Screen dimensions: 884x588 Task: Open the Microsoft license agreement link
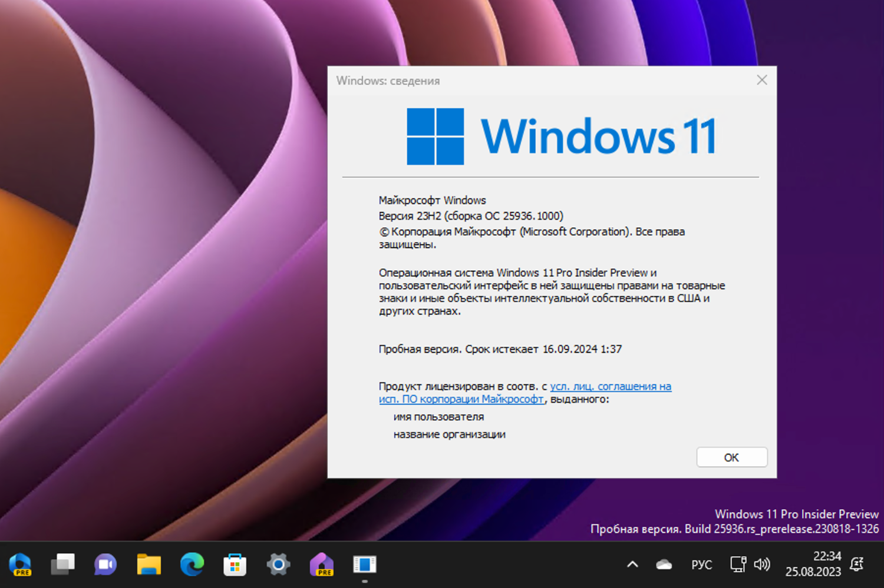610,386
